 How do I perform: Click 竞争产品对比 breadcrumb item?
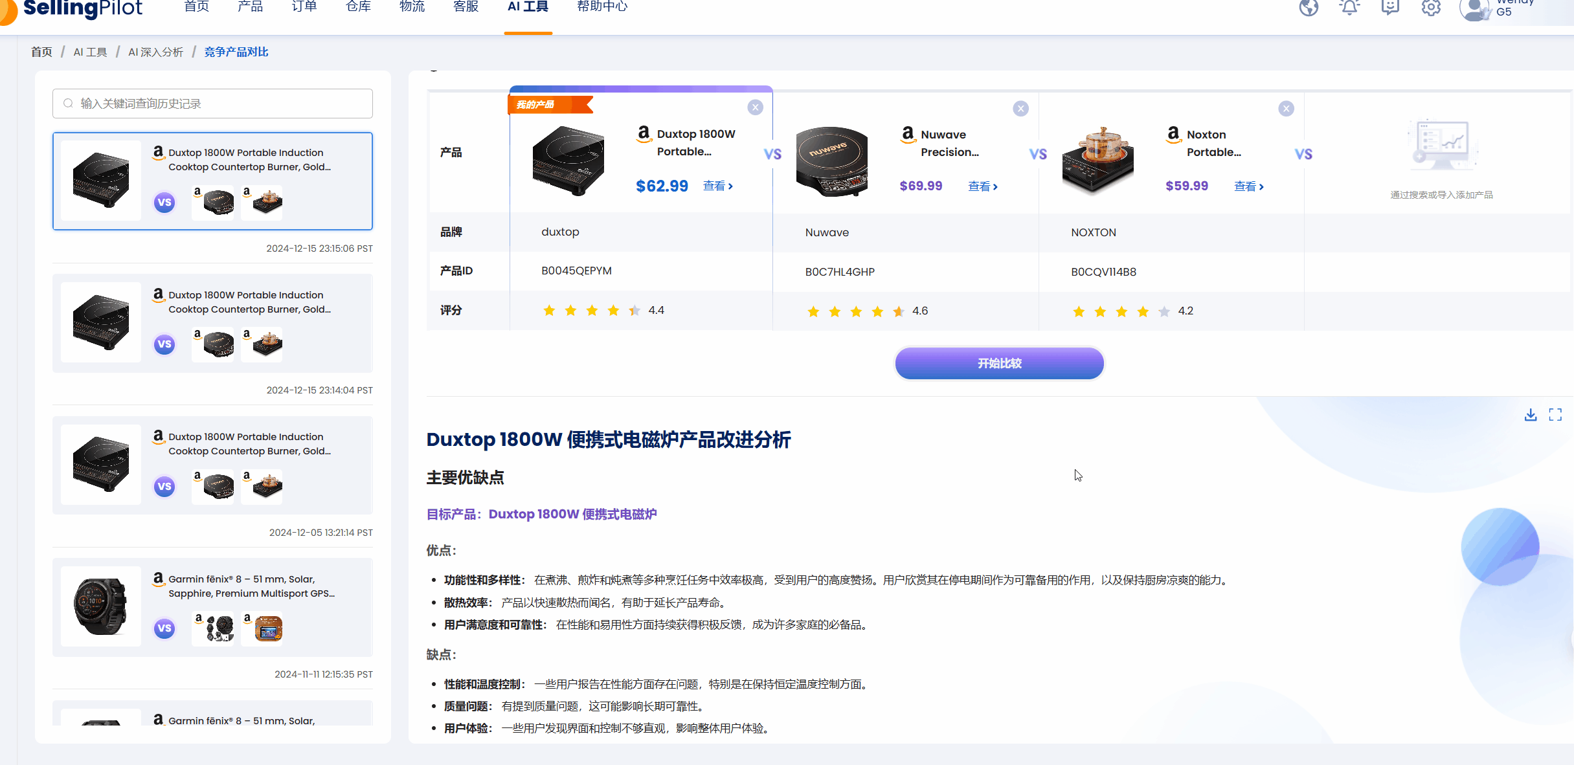click(x=236, y=52)
